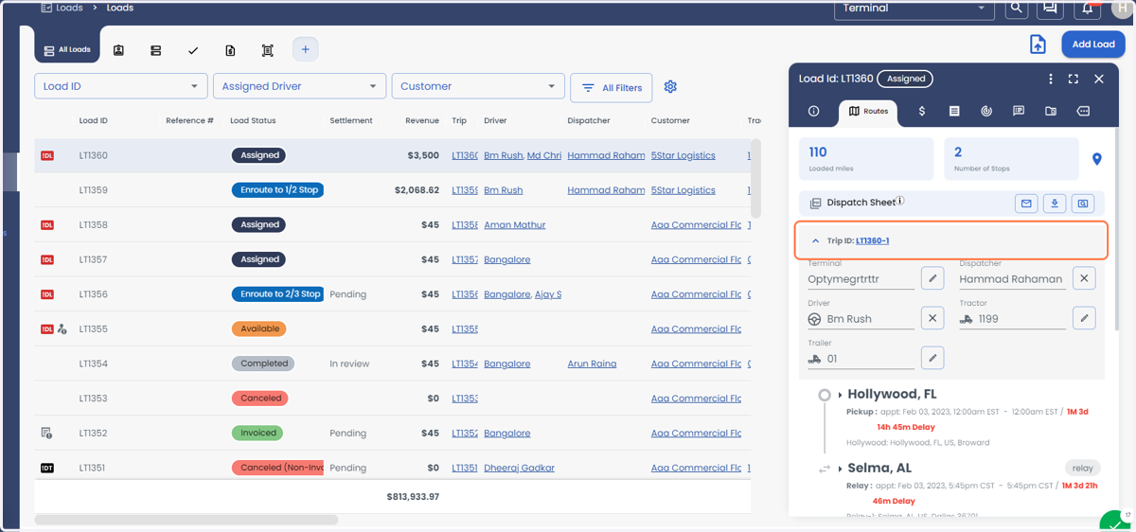Download the dispatch sheet
Viewport: 1136px width, 532px height.
pos(1055,204)
